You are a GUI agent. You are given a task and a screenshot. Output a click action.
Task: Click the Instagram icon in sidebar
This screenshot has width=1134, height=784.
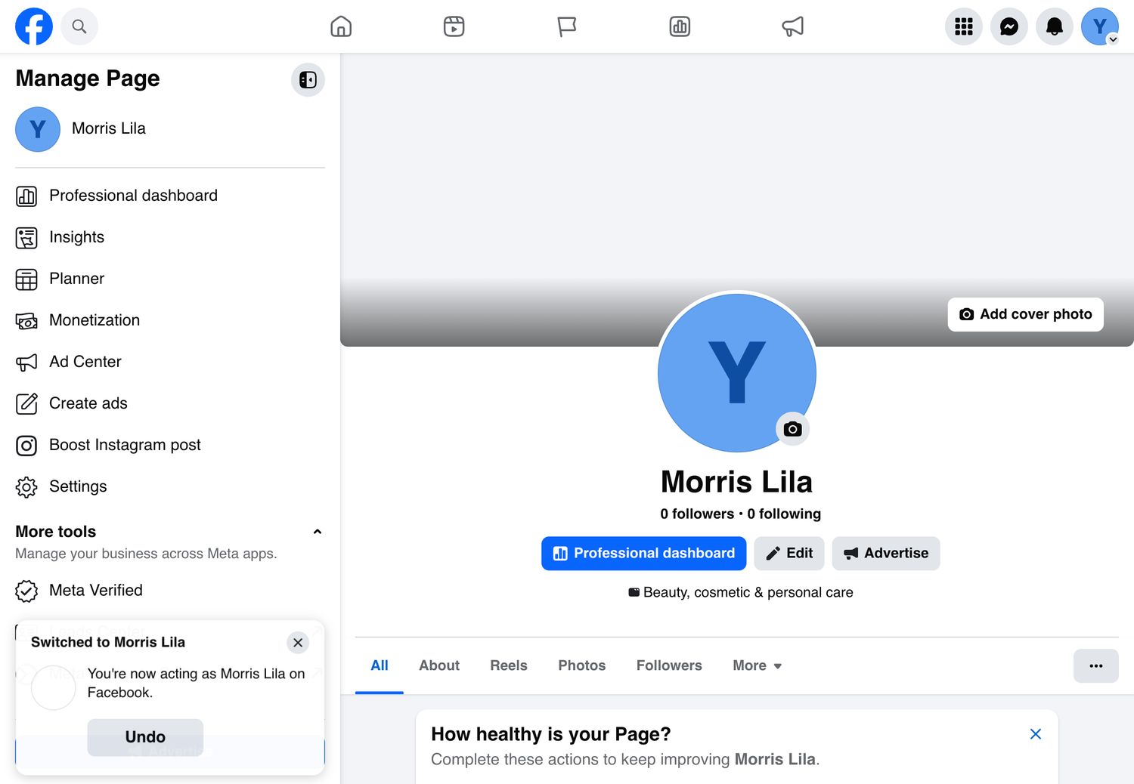pos(26,446)
